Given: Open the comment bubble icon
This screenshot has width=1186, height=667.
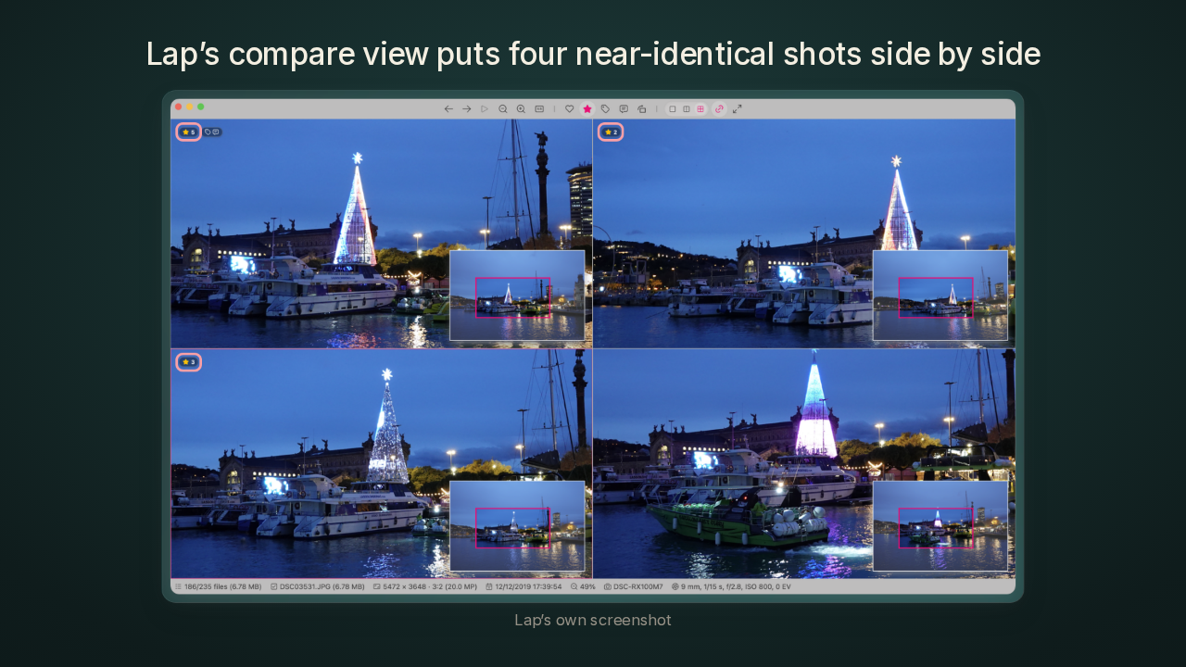Looking at the screenshot, I should coord(623,108).
